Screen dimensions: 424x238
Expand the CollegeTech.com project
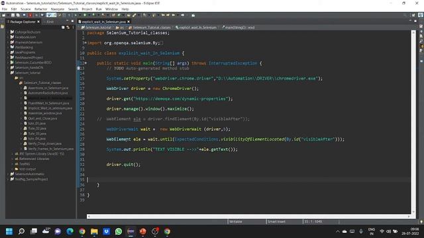(8, 32)
